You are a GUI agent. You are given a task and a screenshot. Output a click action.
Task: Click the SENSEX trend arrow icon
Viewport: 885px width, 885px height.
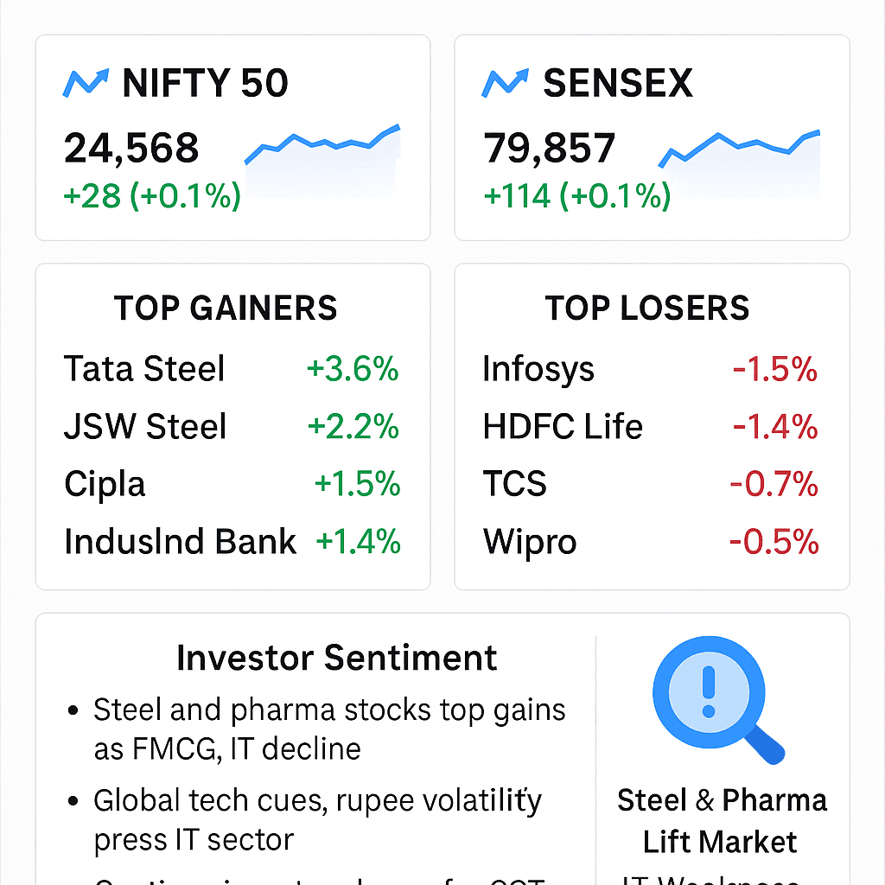(x=506, y=83)
